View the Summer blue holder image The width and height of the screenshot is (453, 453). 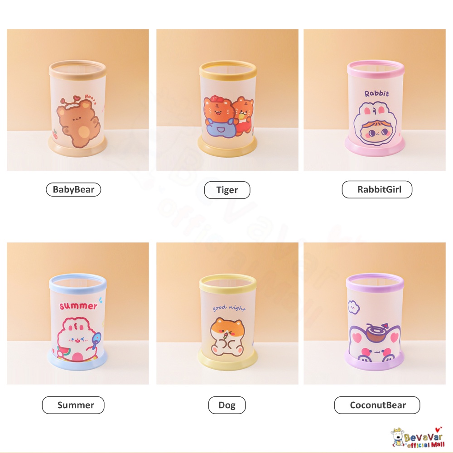78,313
